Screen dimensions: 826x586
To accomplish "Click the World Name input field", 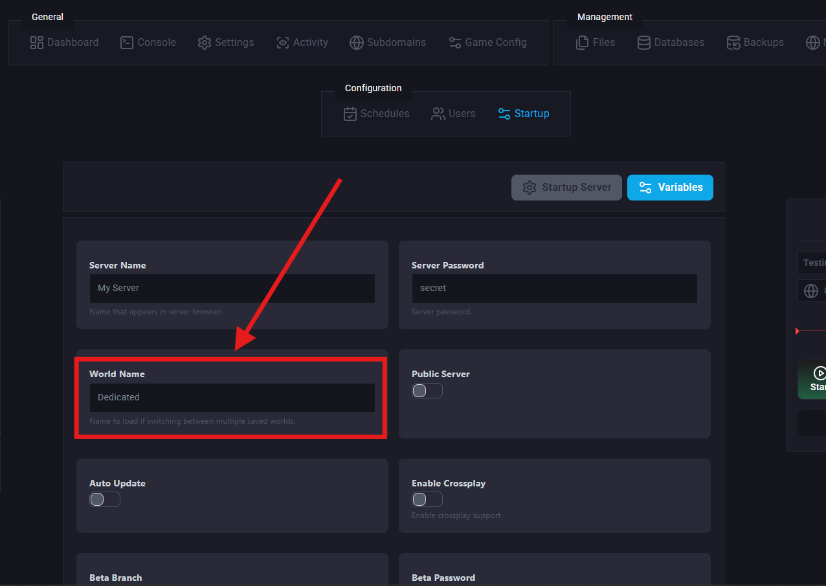I will coord(232,398).
